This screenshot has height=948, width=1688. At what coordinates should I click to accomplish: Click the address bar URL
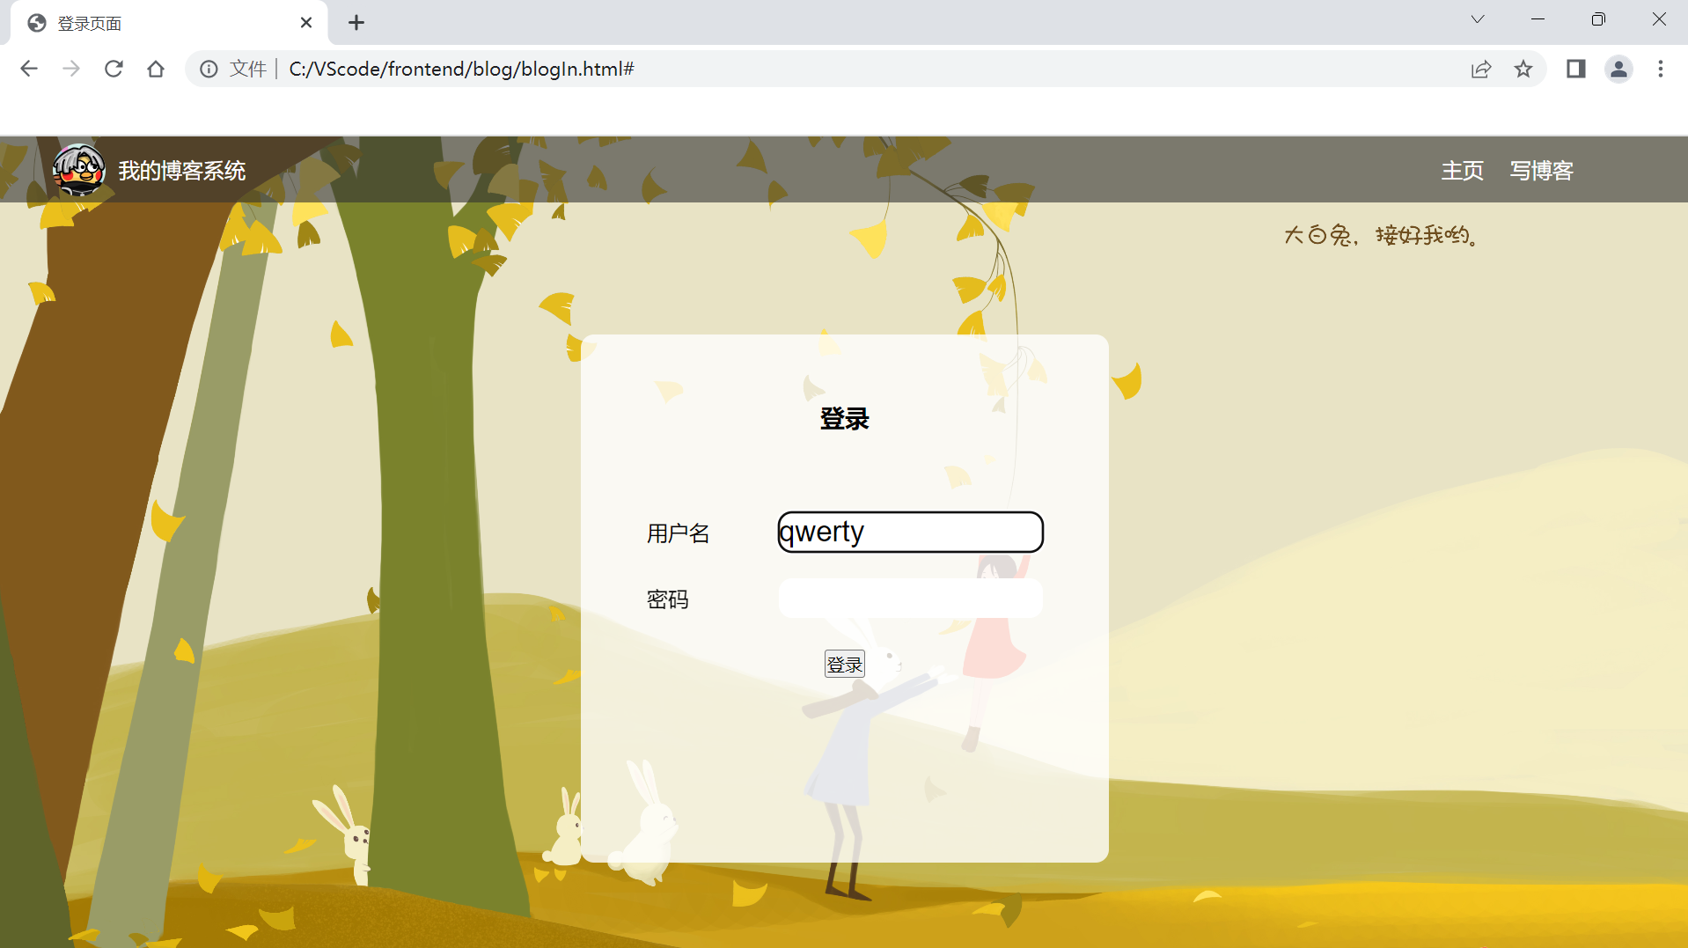tap(461, 69)
